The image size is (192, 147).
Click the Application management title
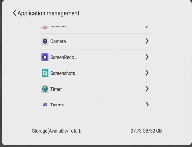tap(48, 13)
